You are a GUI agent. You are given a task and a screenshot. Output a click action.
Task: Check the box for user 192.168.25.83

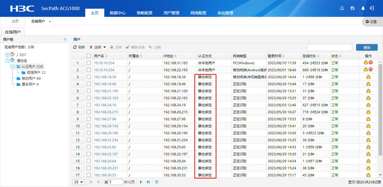click(89, 147)
